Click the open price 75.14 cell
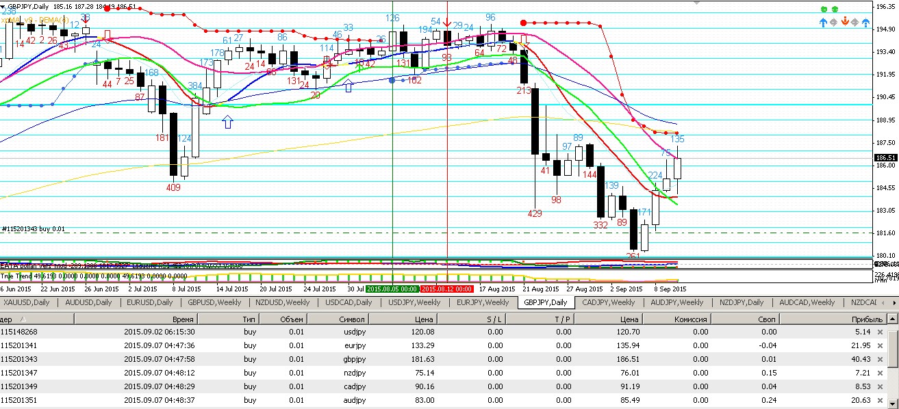899x409 pixels. (x=424, y=373)
